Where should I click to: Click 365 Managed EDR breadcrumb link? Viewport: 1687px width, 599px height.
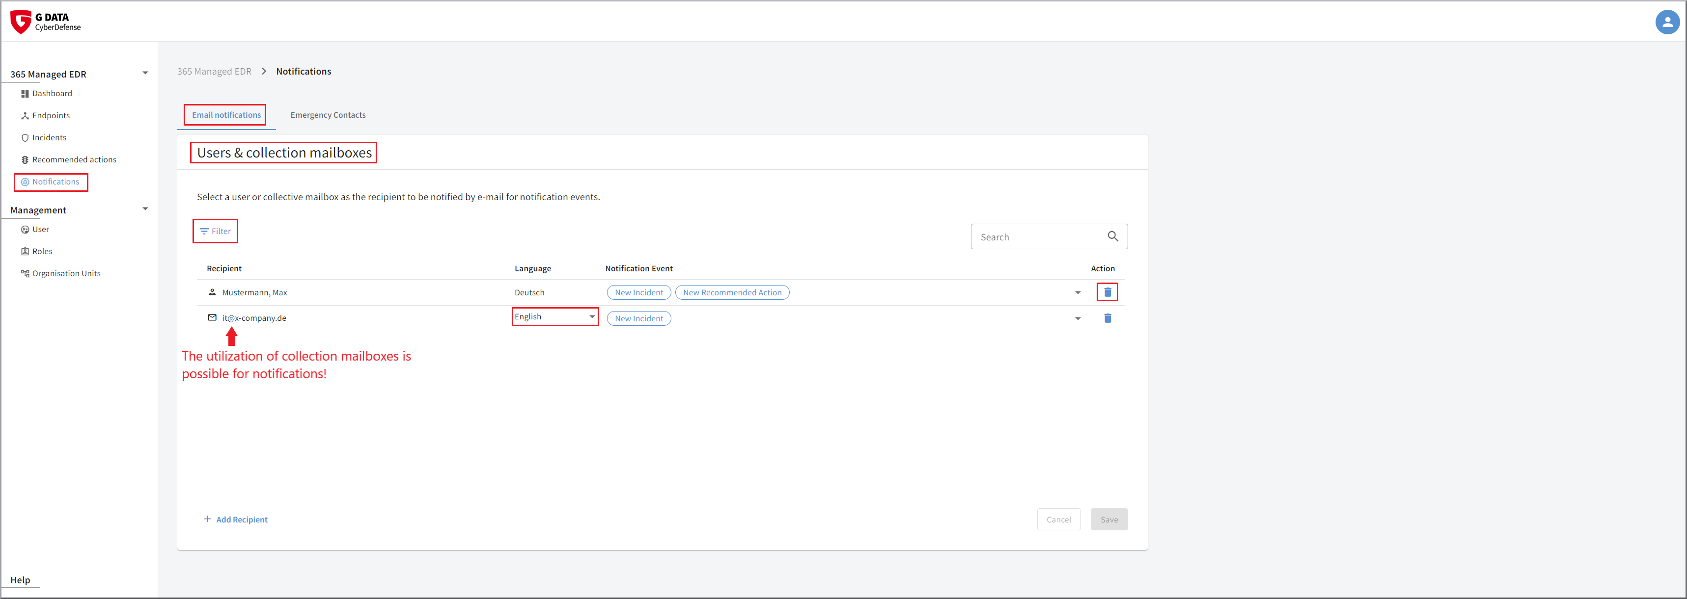(214, 71)
